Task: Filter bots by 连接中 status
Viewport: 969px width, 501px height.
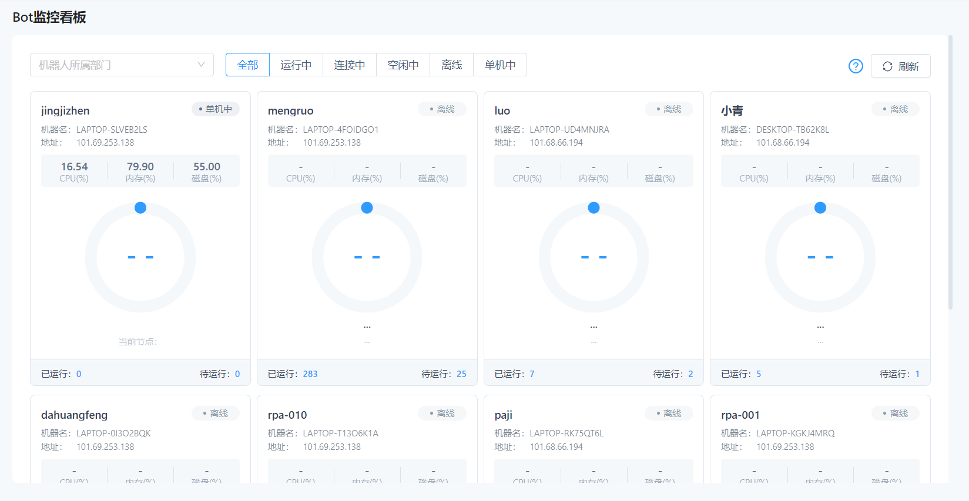Action: [350, 65]
